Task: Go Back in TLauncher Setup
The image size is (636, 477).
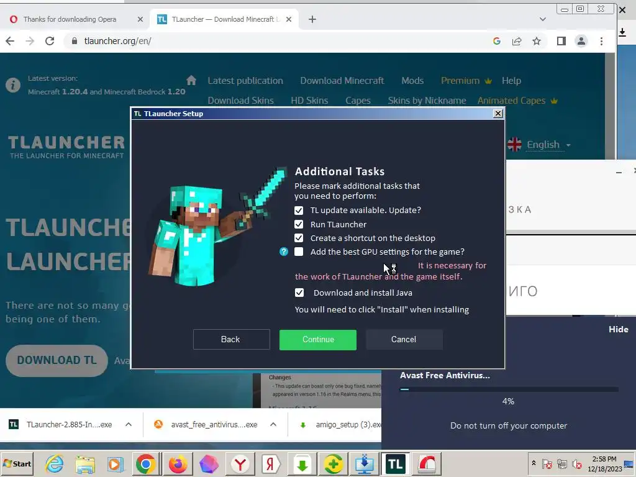Action: (x=231, y=340)
